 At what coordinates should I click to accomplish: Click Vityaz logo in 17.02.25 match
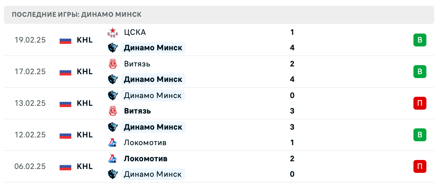(112, 64)
